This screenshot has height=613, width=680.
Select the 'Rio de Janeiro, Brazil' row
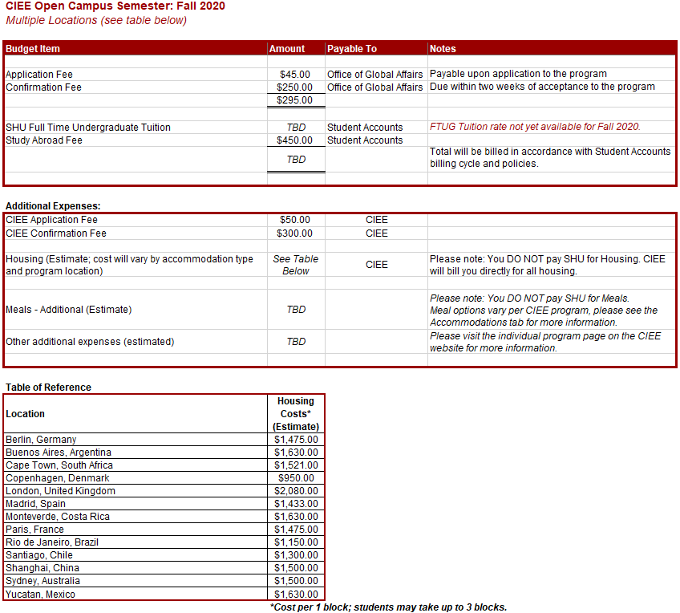164,542
